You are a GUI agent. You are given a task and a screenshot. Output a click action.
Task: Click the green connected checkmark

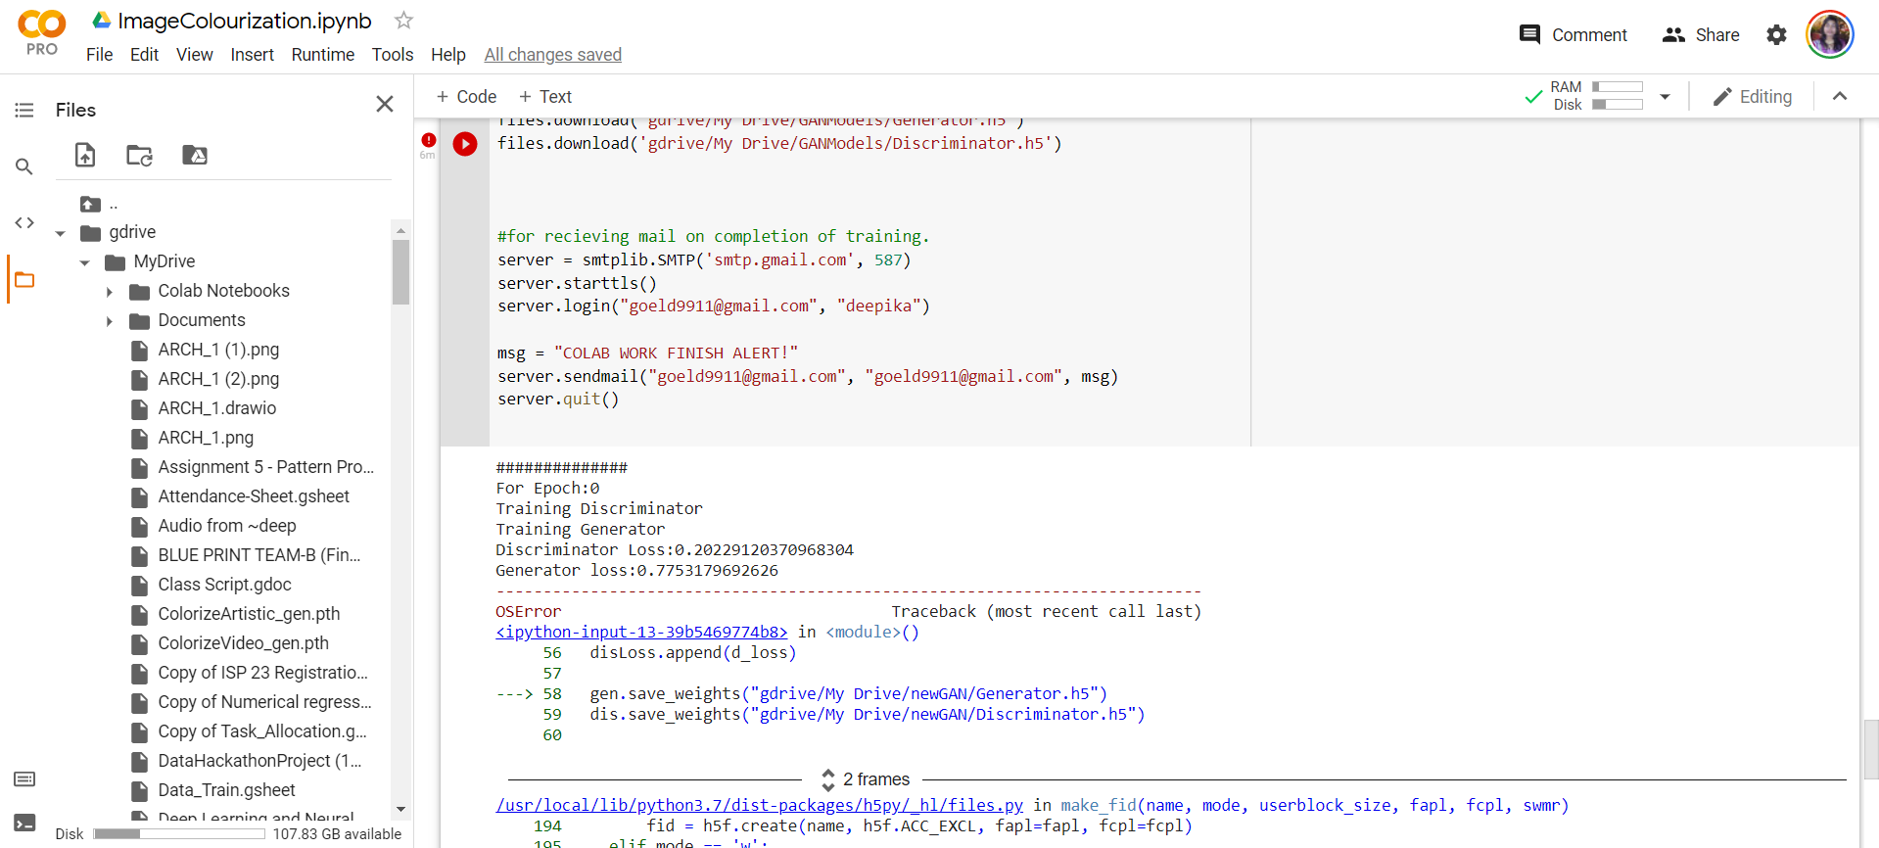1533,97
